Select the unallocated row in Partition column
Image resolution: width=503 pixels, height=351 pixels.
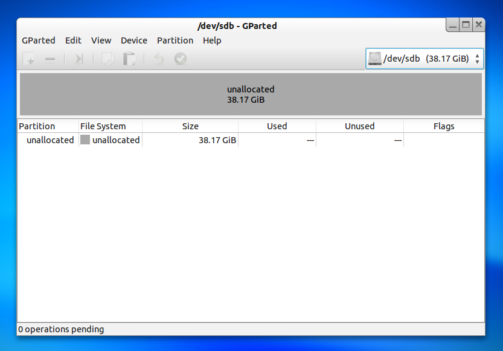click(x=50, y=140)
